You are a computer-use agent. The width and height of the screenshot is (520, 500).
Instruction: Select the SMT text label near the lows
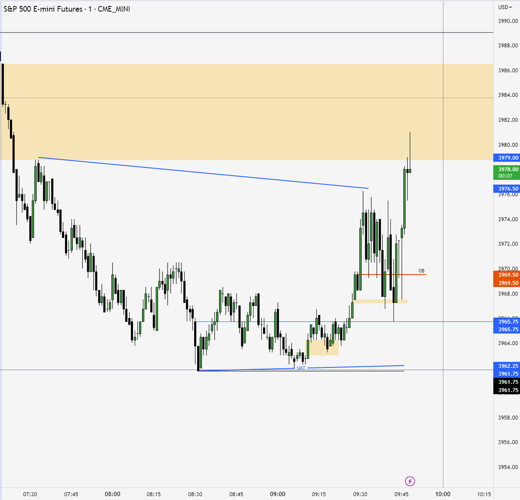click(301, 368)
